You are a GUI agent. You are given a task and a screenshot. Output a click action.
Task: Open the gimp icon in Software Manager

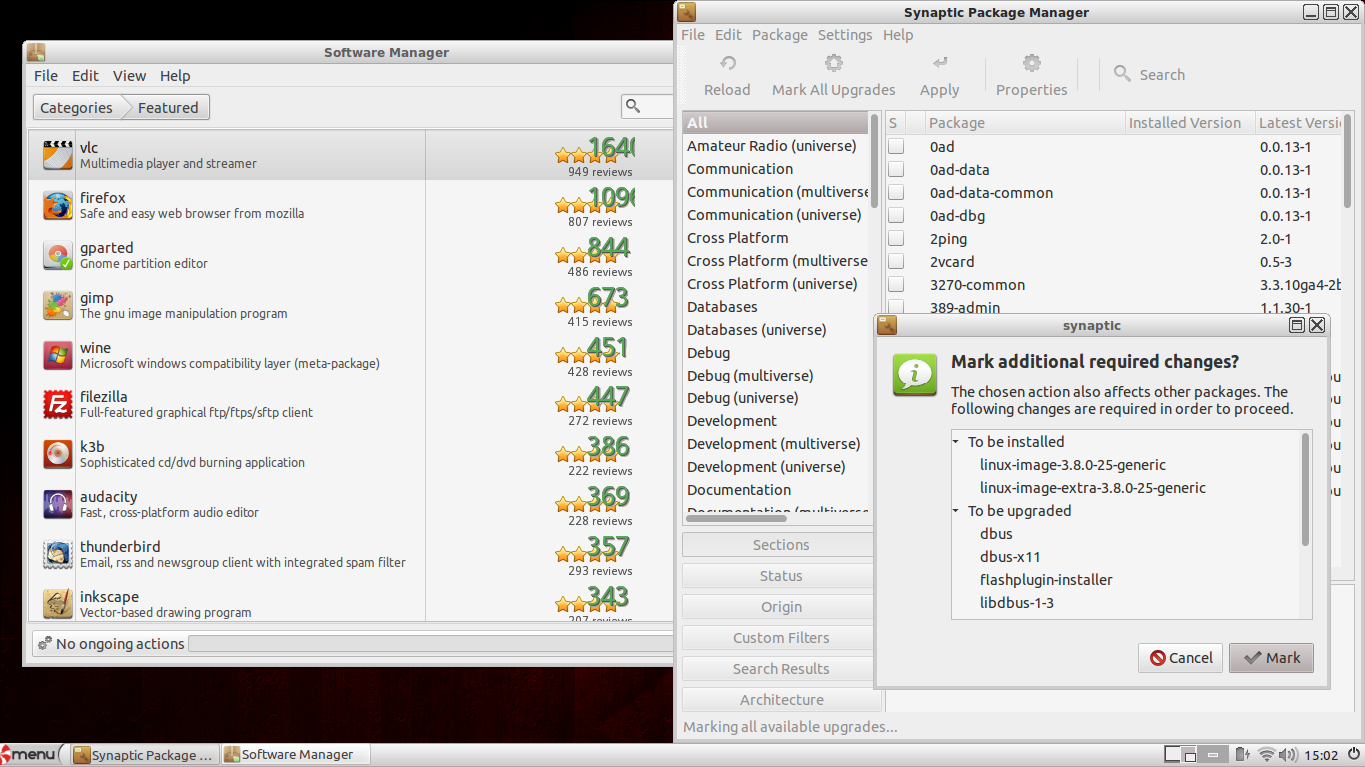[58, 305]
